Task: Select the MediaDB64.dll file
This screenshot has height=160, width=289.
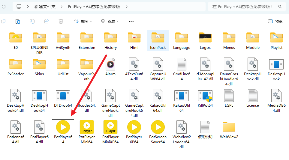Action: tap(276, 101)
